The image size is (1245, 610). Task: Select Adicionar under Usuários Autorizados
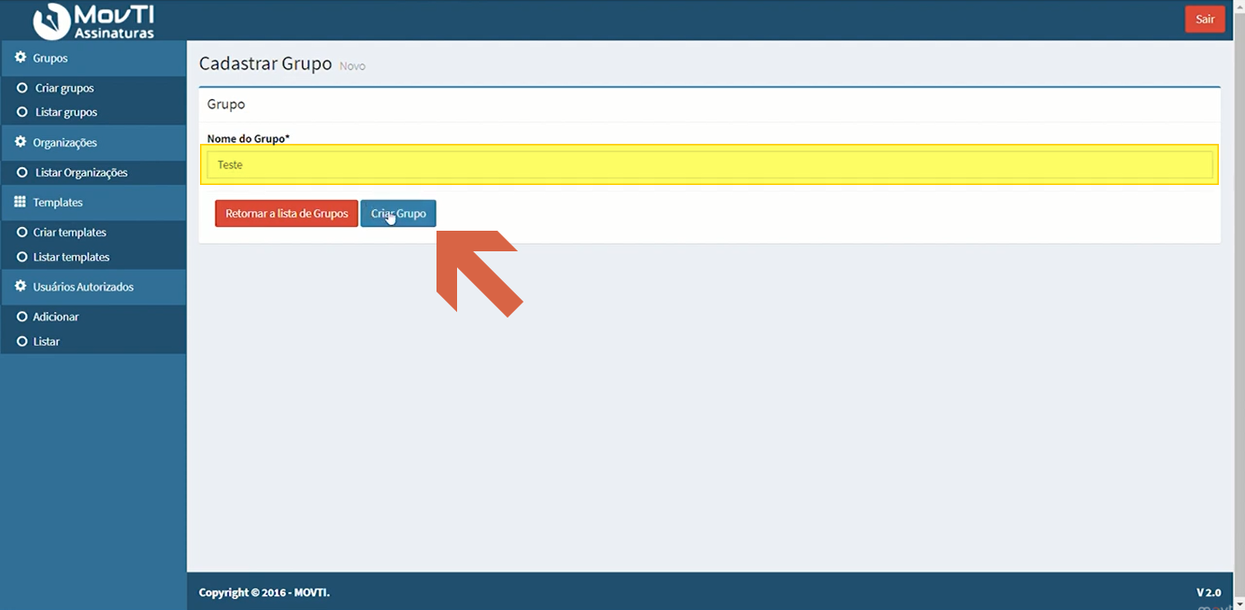(x=56, y=317)
